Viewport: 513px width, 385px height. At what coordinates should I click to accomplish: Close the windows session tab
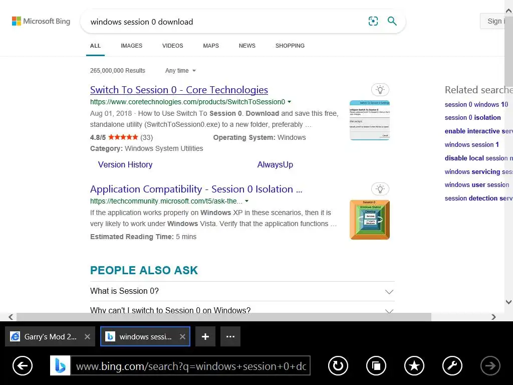click(182, 336)
